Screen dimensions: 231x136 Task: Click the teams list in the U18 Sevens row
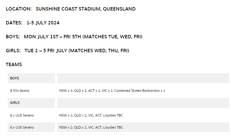tap(91, 115)
